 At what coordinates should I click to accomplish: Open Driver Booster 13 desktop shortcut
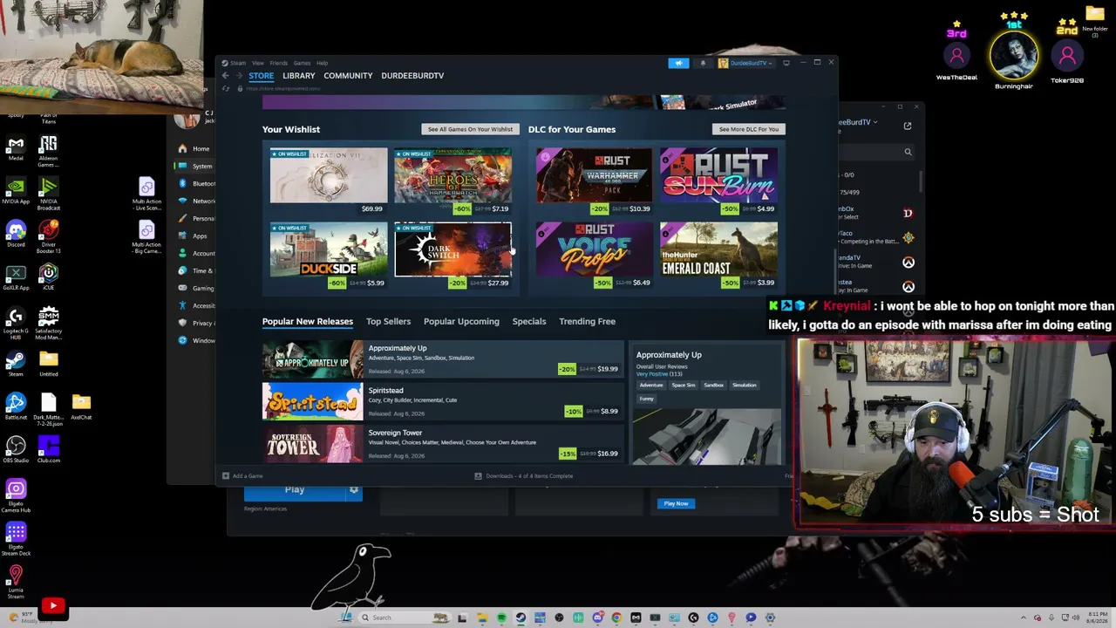pos(49,236)
